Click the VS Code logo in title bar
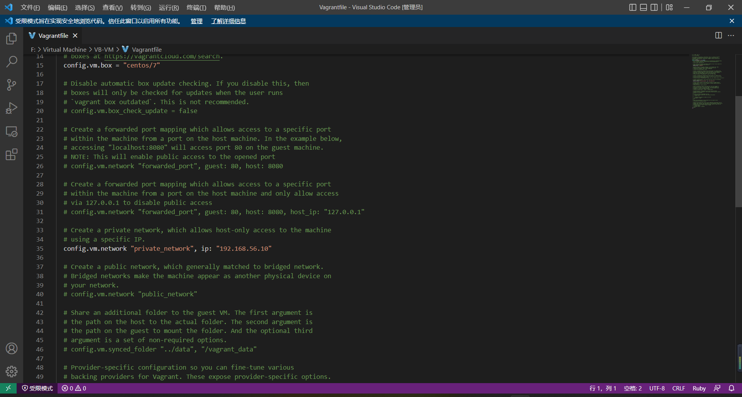The width and height of the screenshot is (742, 397). tap(9, 7)
